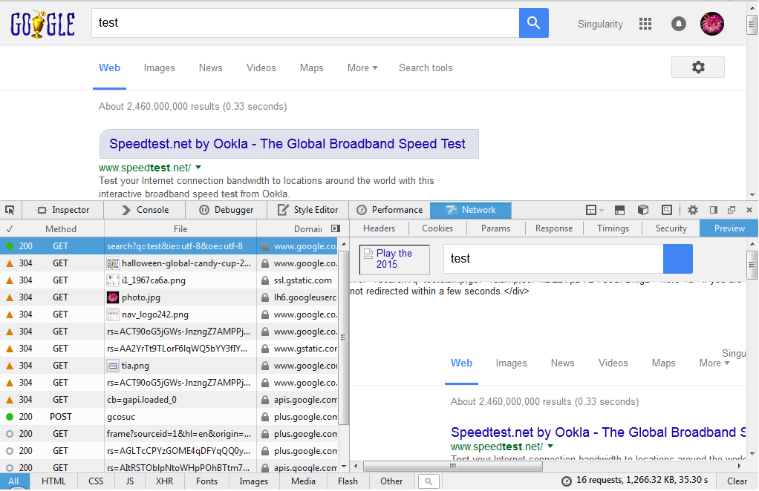Toggle the XHR request filter
The image size is (759, 491).
[165, 481]
